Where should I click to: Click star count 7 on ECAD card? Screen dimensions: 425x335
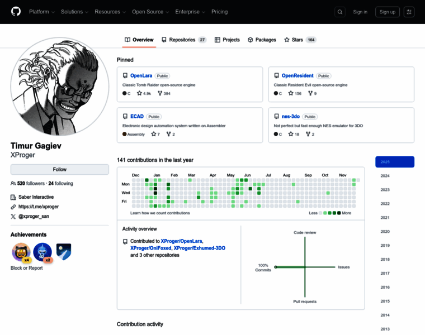(x=155, y=134)
